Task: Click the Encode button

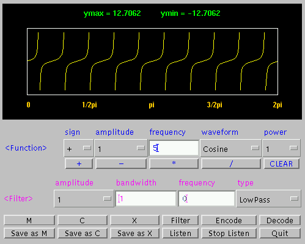Action: point(229,220)
